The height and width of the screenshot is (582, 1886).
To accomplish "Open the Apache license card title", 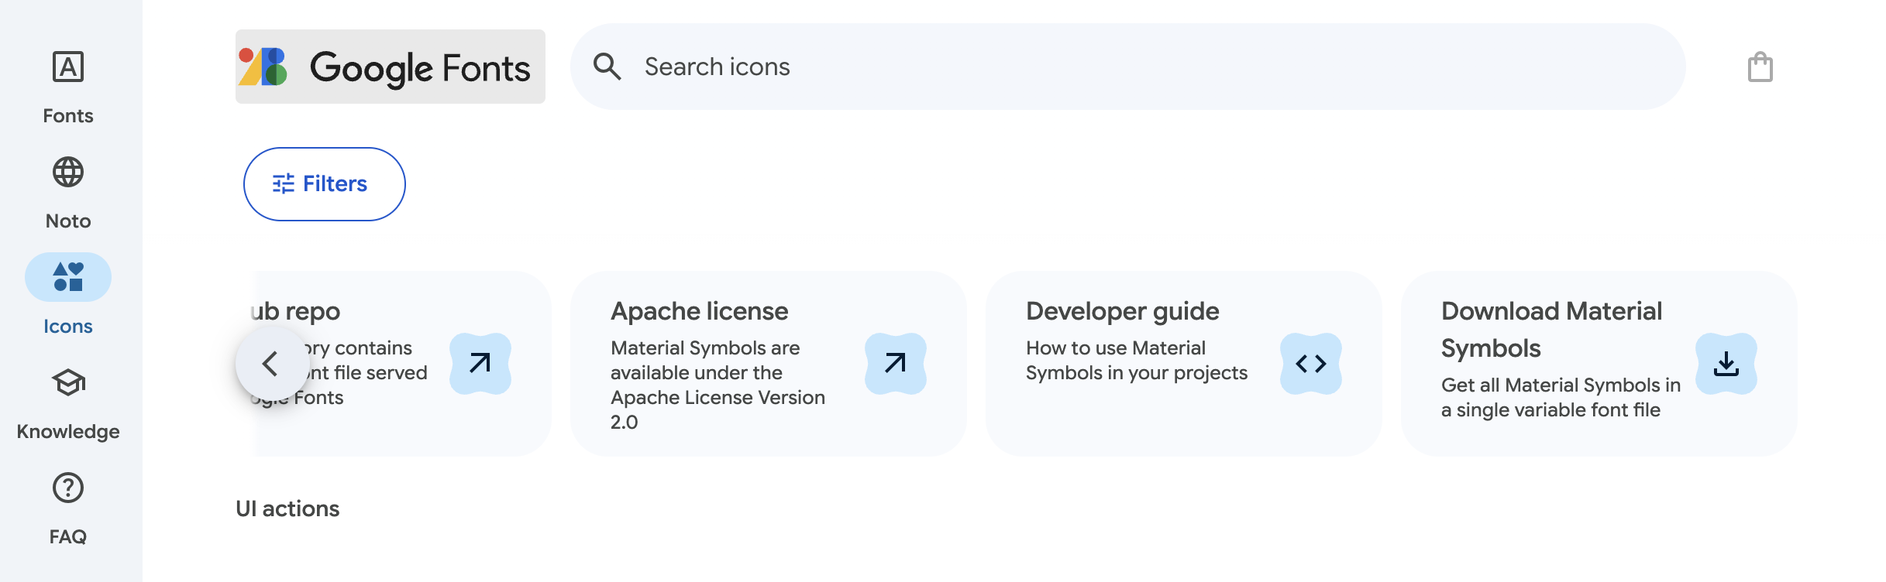I will click(699, 311).
